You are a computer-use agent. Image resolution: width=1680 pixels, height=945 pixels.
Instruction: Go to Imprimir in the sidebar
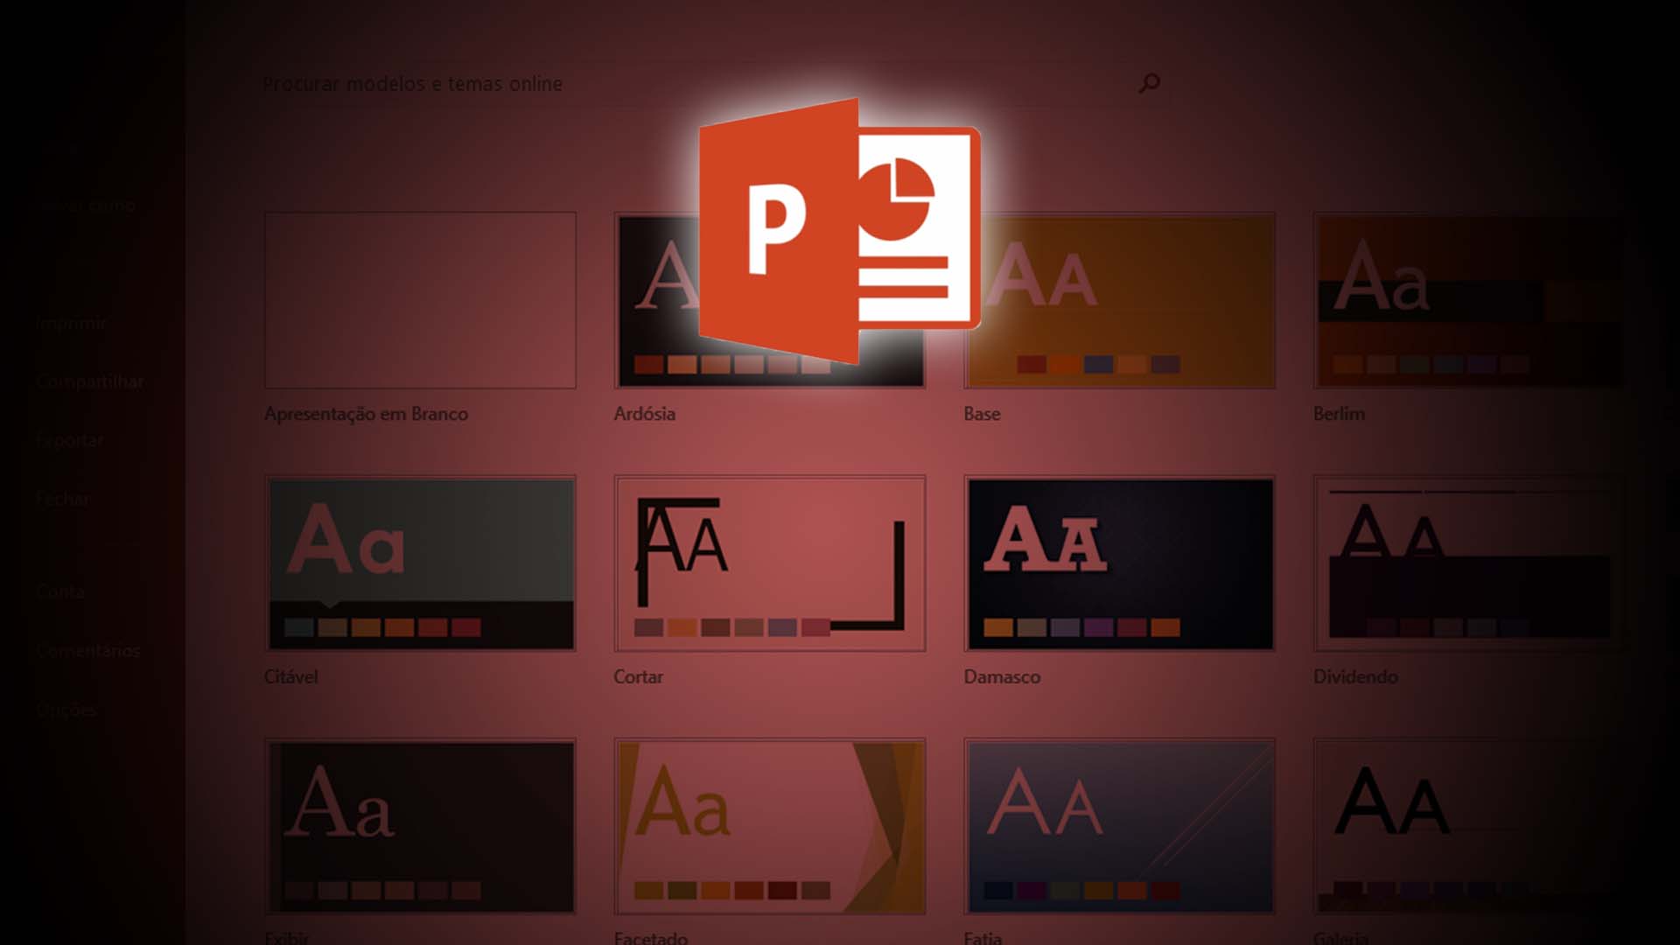[72, 323]
